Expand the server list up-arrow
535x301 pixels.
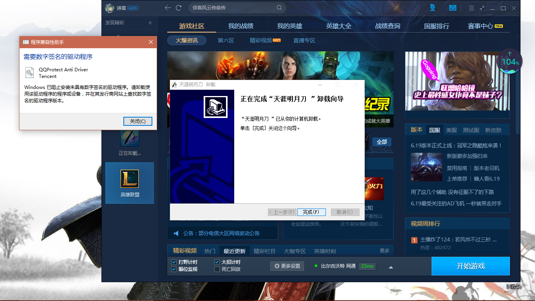pos(390,267)
